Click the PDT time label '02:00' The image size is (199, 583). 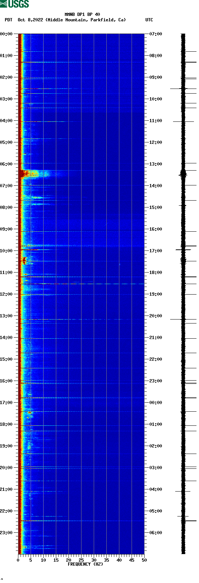(6, 77)
